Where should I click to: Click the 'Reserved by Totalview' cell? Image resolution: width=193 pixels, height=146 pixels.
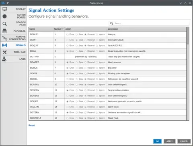click(x=86, y=57)
